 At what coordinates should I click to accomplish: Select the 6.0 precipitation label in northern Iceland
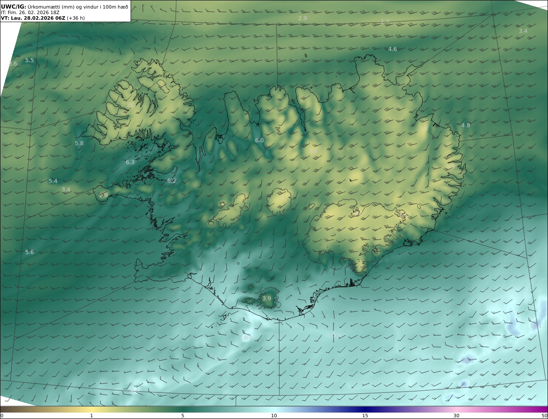point(259,141)
